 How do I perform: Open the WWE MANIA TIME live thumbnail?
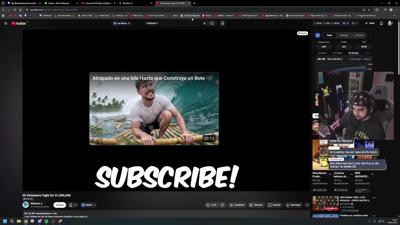(x=325, y=203)
